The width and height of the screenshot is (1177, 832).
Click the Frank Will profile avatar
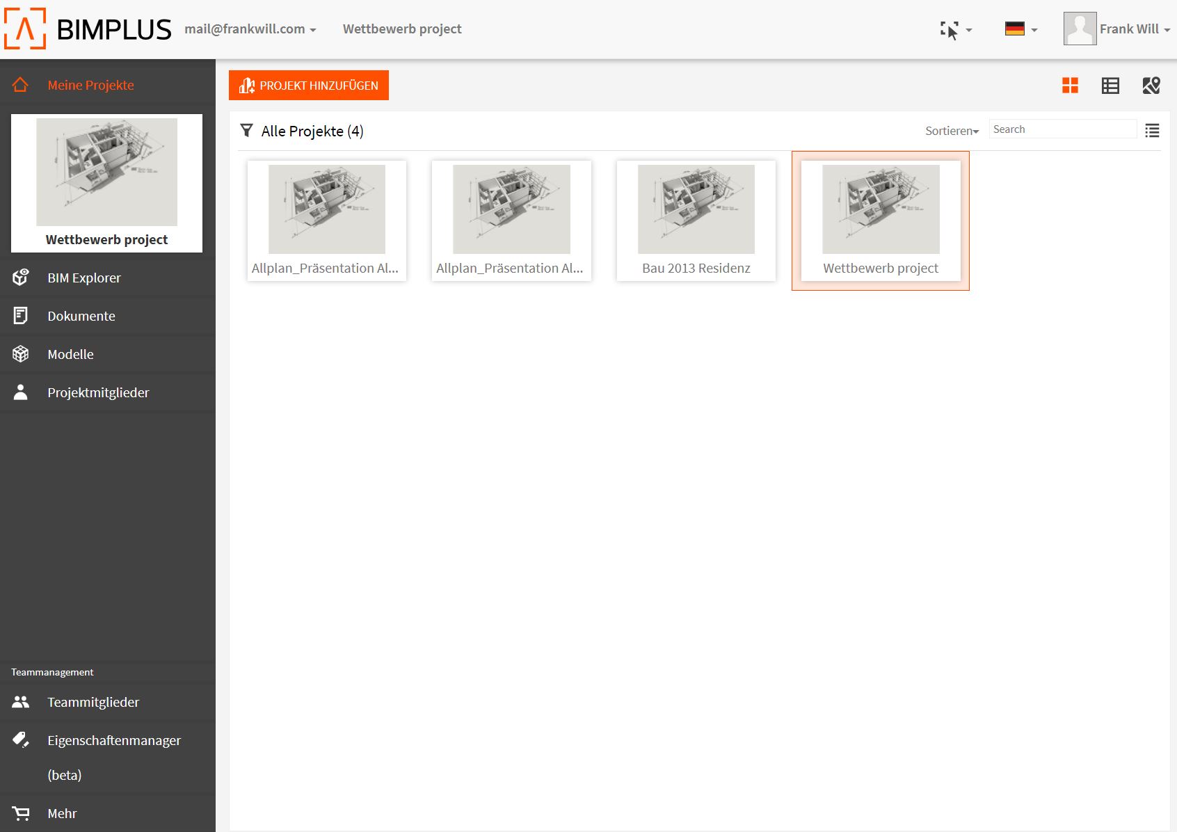pos(1080,29)
